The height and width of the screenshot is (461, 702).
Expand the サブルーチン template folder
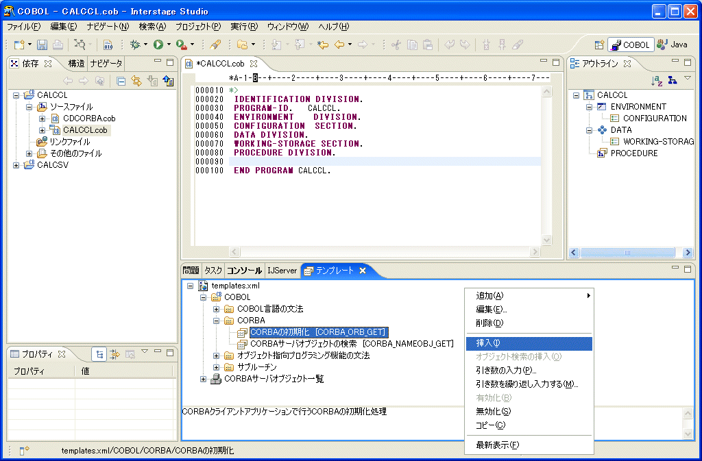tap(216, 367)
